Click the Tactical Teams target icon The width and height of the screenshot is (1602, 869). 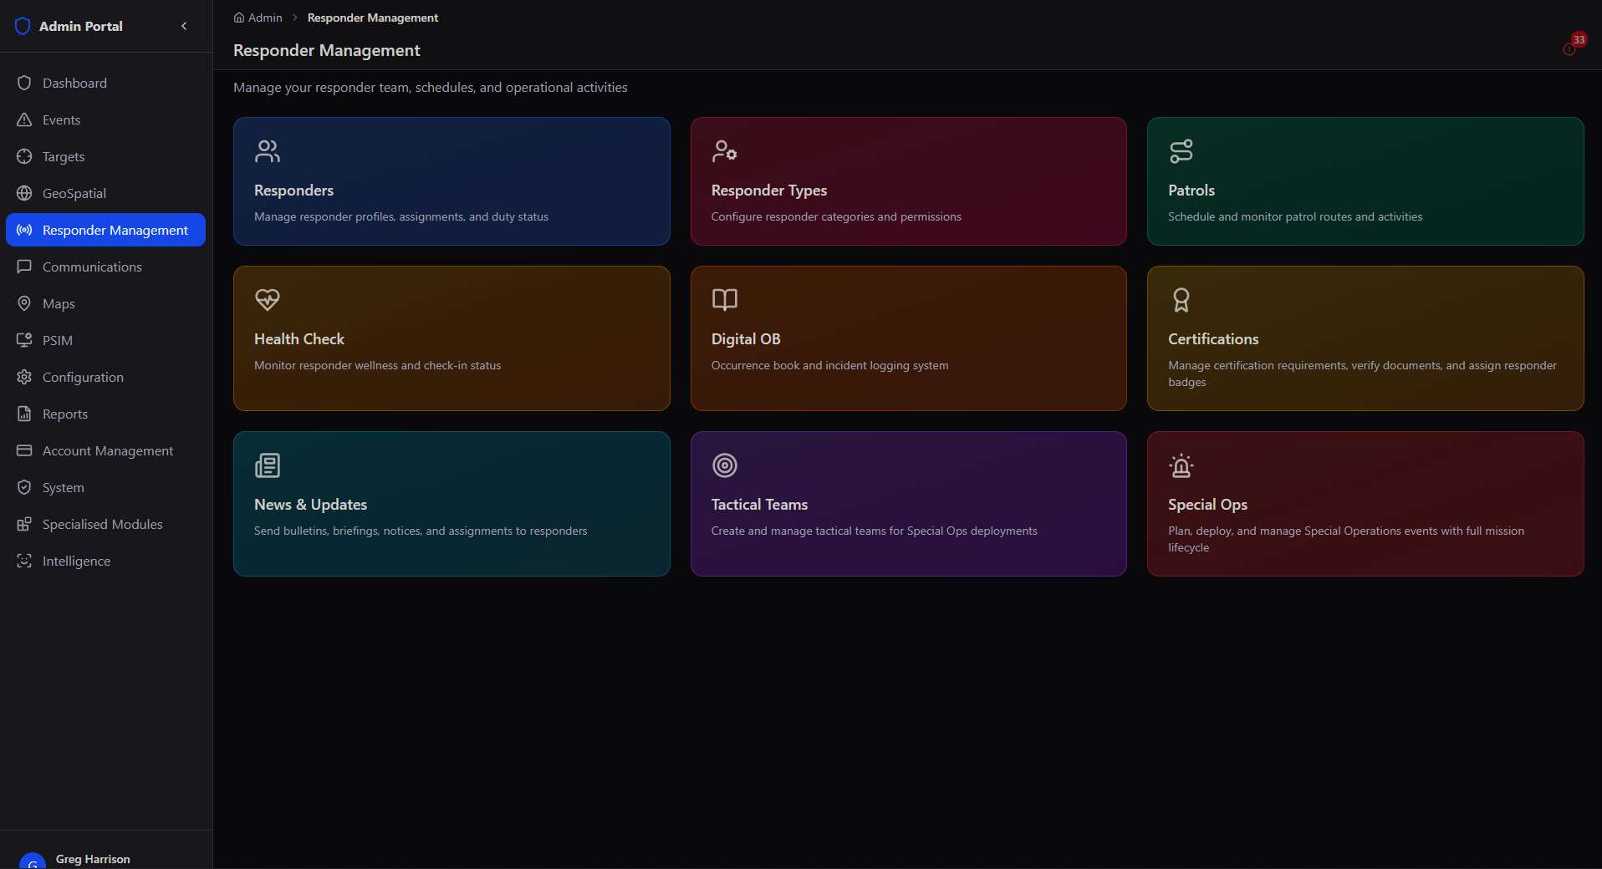tap(725, 465)
